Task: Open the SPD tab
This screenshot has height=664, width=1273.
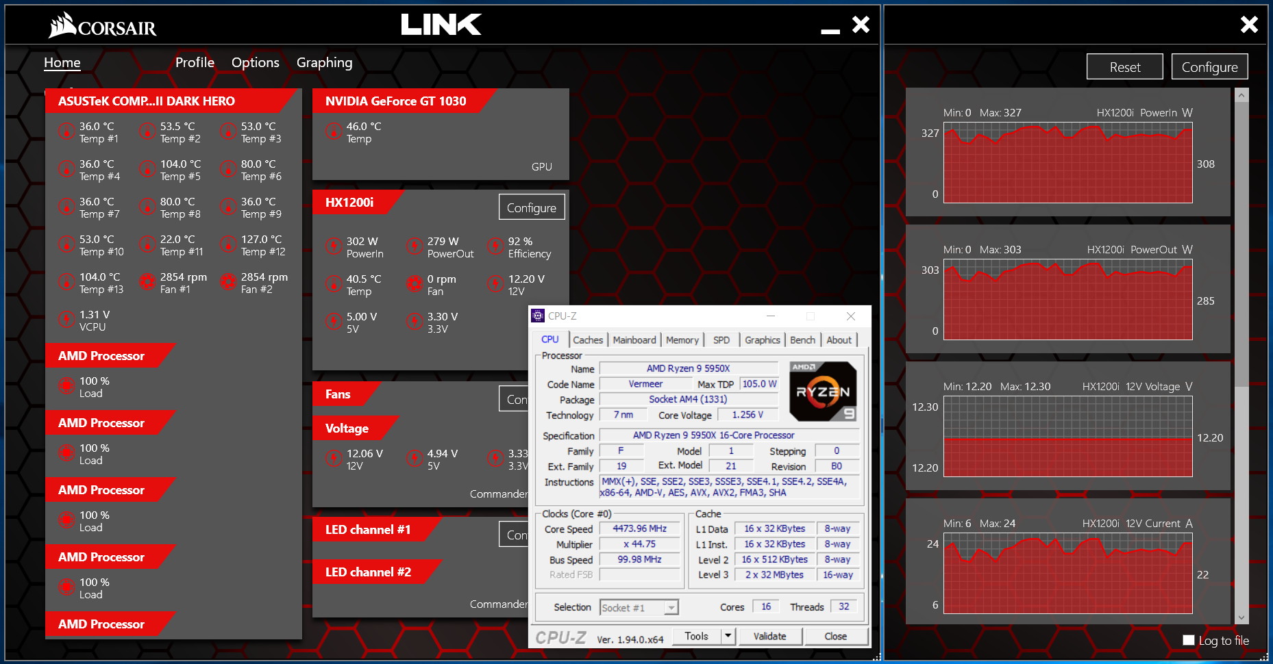Action: click(x=721, y=340)
